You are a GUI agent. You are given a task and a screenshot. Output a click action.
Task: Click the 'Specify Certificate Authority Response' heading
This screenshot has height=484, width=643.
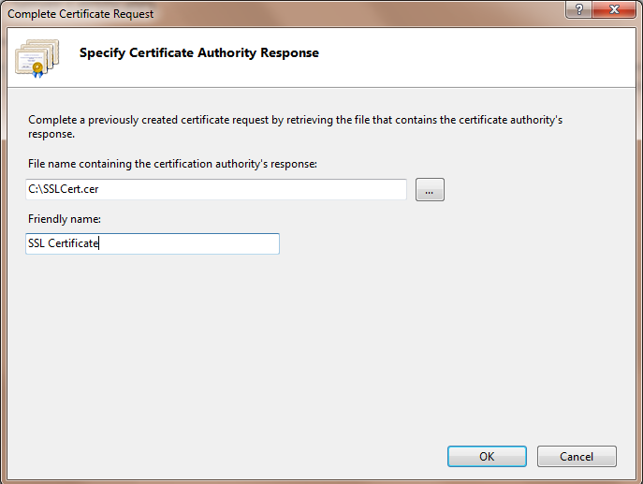[x=198, y=53]
